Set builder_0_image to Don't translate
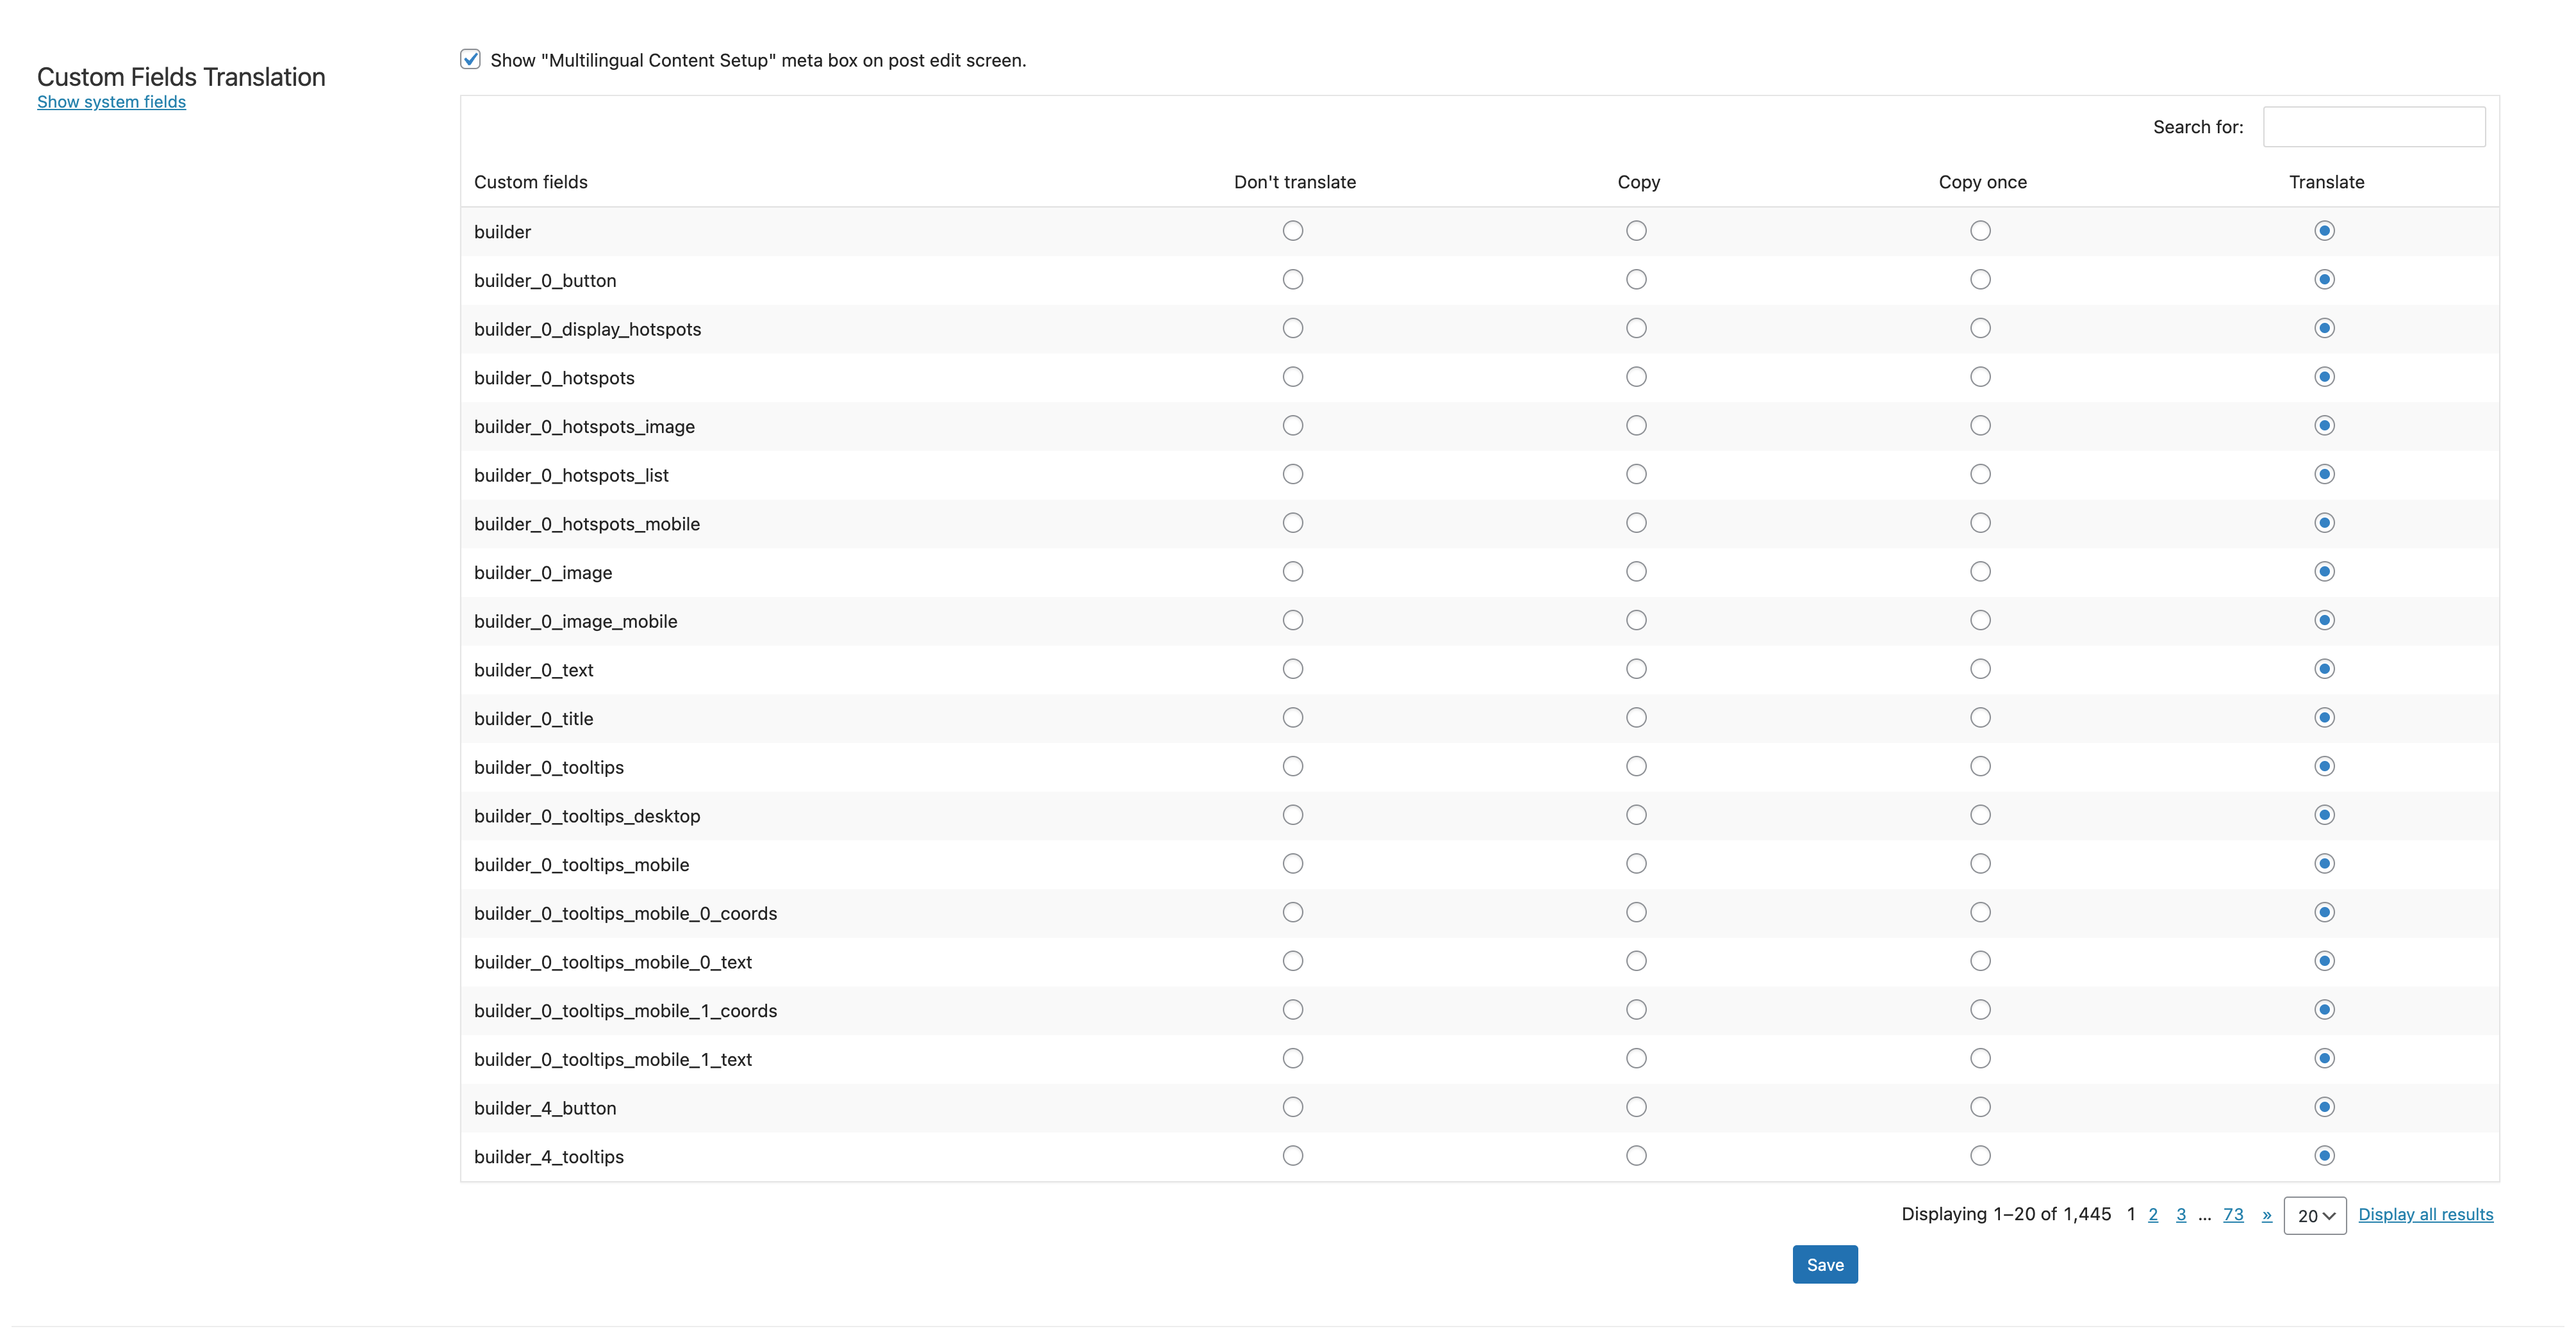This screenshot has width=2576, height=1340. [x=1293, y=571]
